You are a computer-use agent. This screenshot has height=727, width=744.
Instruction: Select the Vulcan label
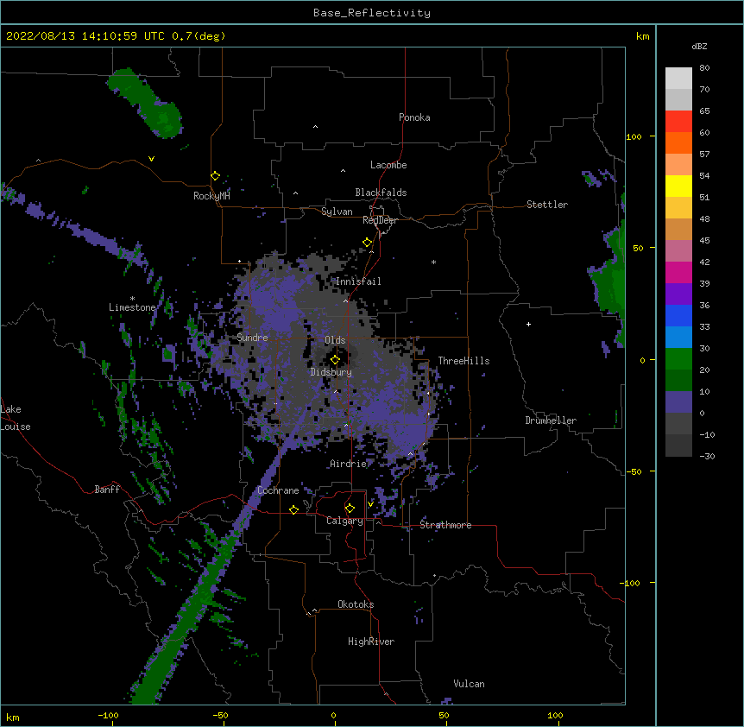coord(469,684)
